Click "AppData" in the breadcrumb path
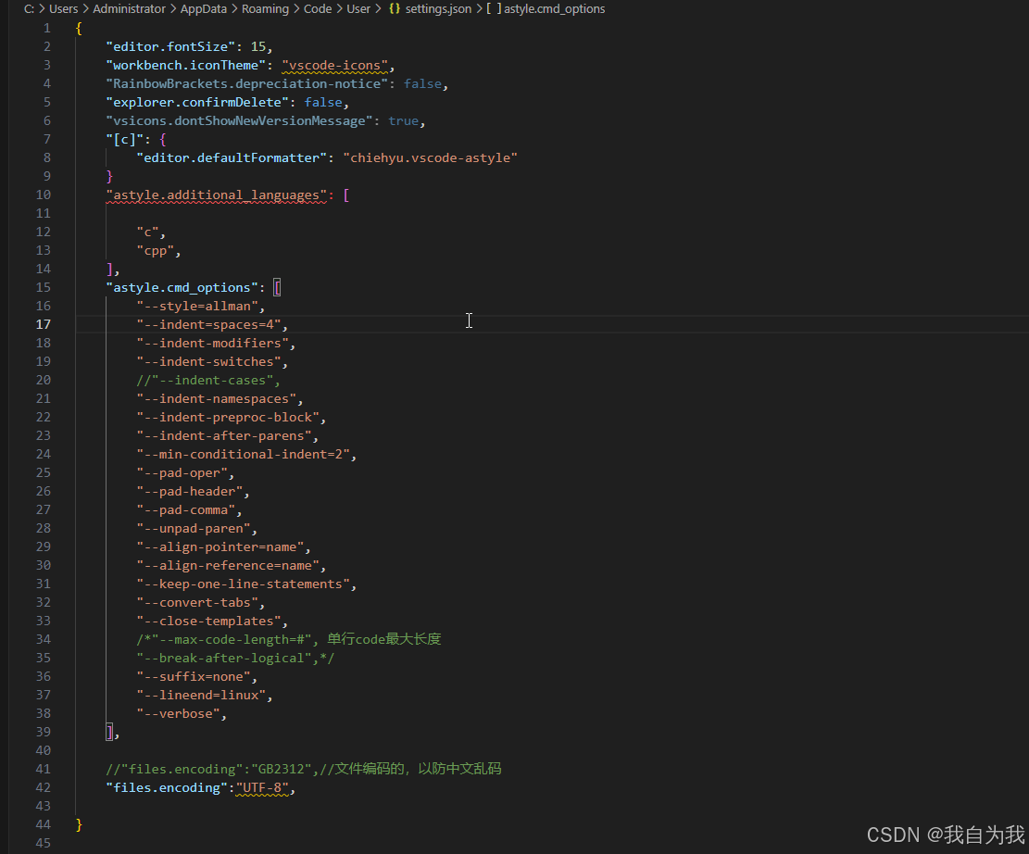Viewport: 1029px width, 854px height. (x=203, y=8)
